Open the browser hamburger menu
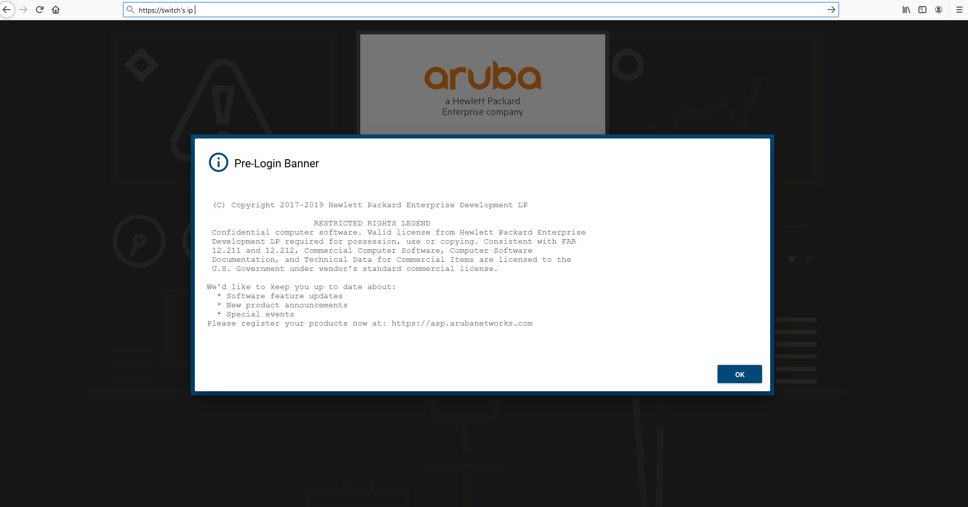 (x=959, y=10)
